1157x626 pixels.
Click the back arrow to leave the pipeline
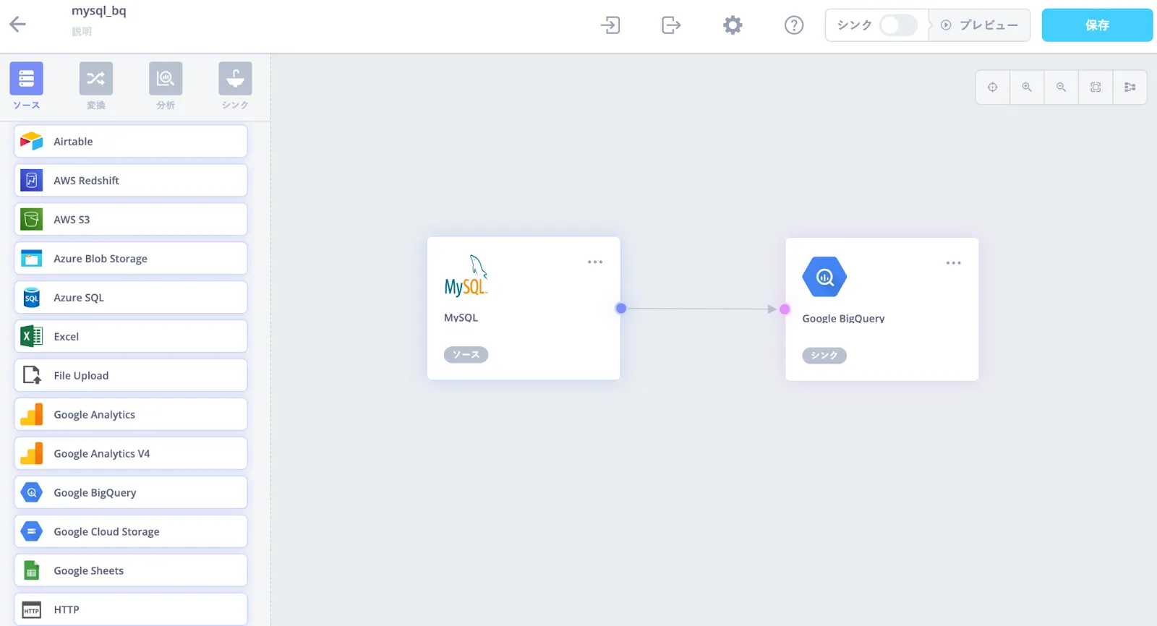tap(18, 25)
